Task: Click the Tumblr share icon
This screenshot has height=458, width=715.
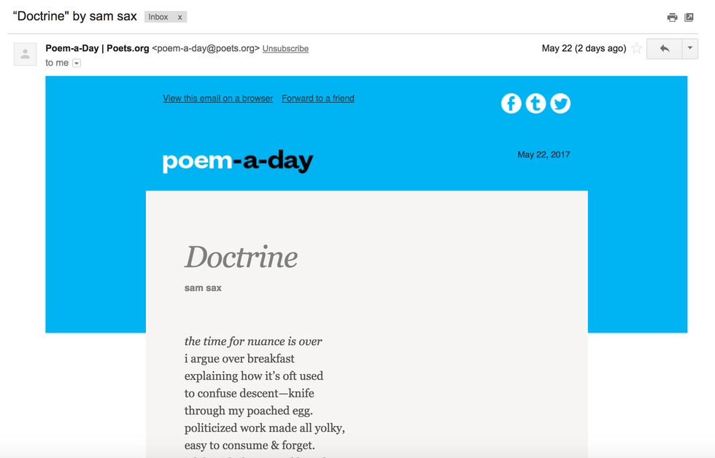Action: coord(536,104)
